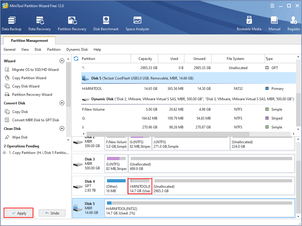Open the Partition menu
The width and height of the screenshot is (302, 226).
tap(54, 50)
